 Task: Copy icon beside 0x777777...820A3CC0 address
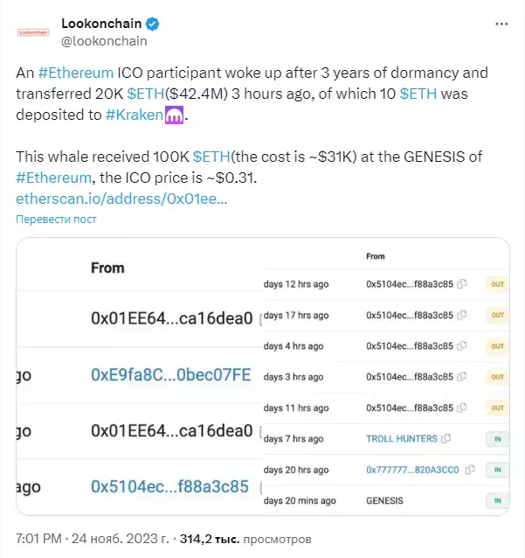[x=470, y=470]
